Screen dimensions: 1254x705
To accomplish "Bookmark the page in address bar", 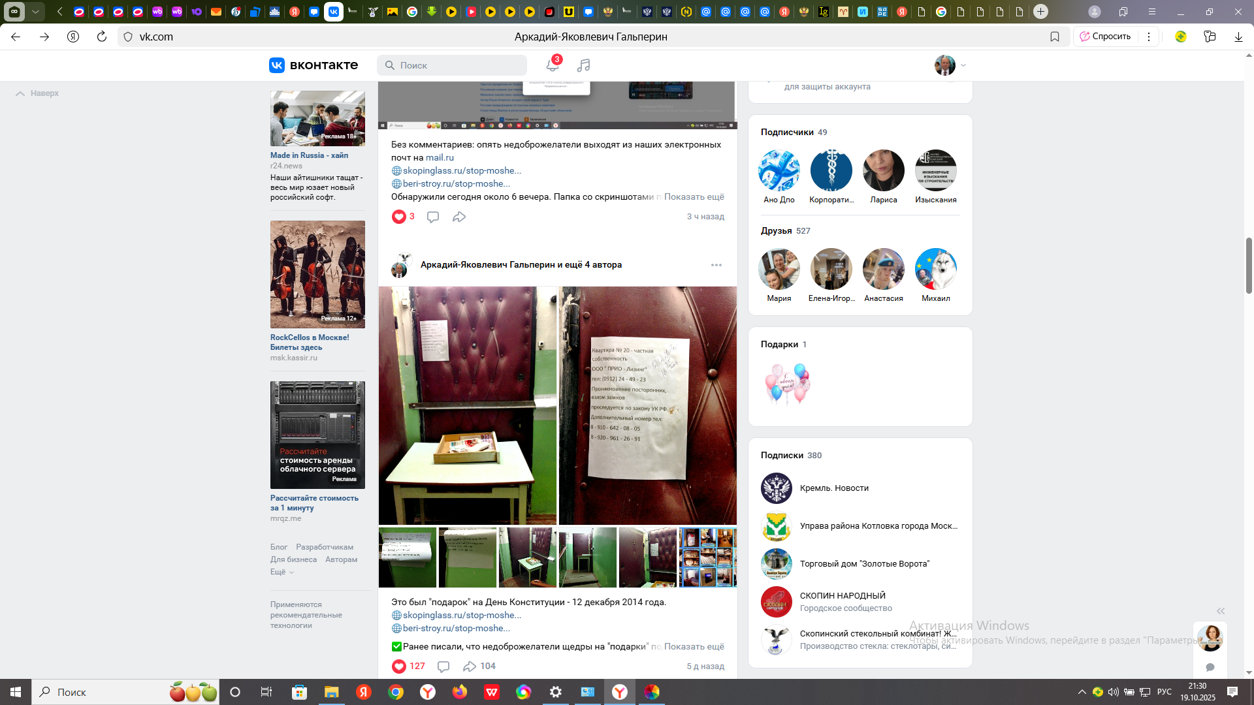I will tap(1054, 37).
